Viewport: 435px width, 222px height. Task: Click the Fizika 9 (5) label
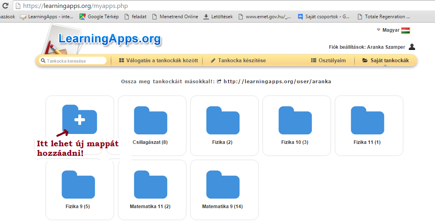[78, 207]
